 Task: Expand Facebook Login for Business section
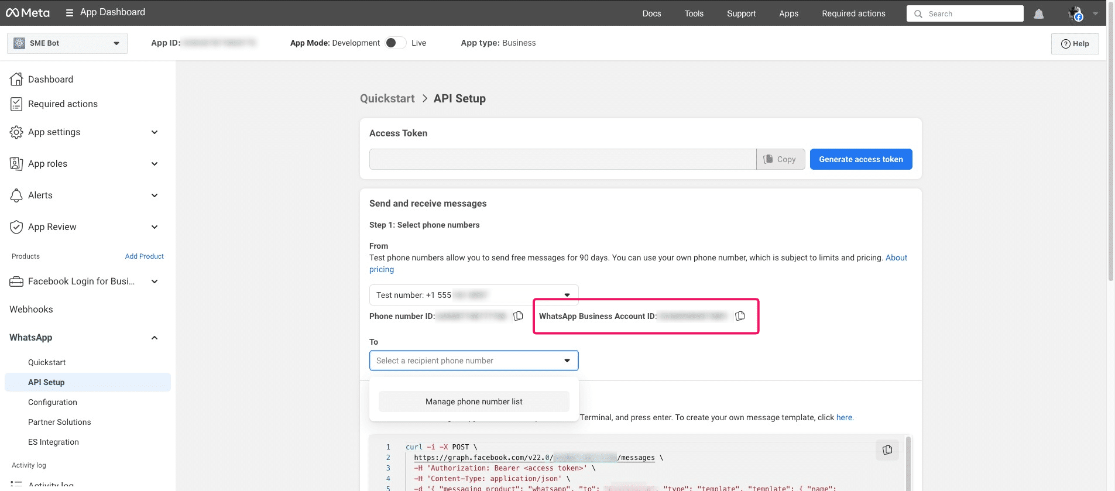155,281
